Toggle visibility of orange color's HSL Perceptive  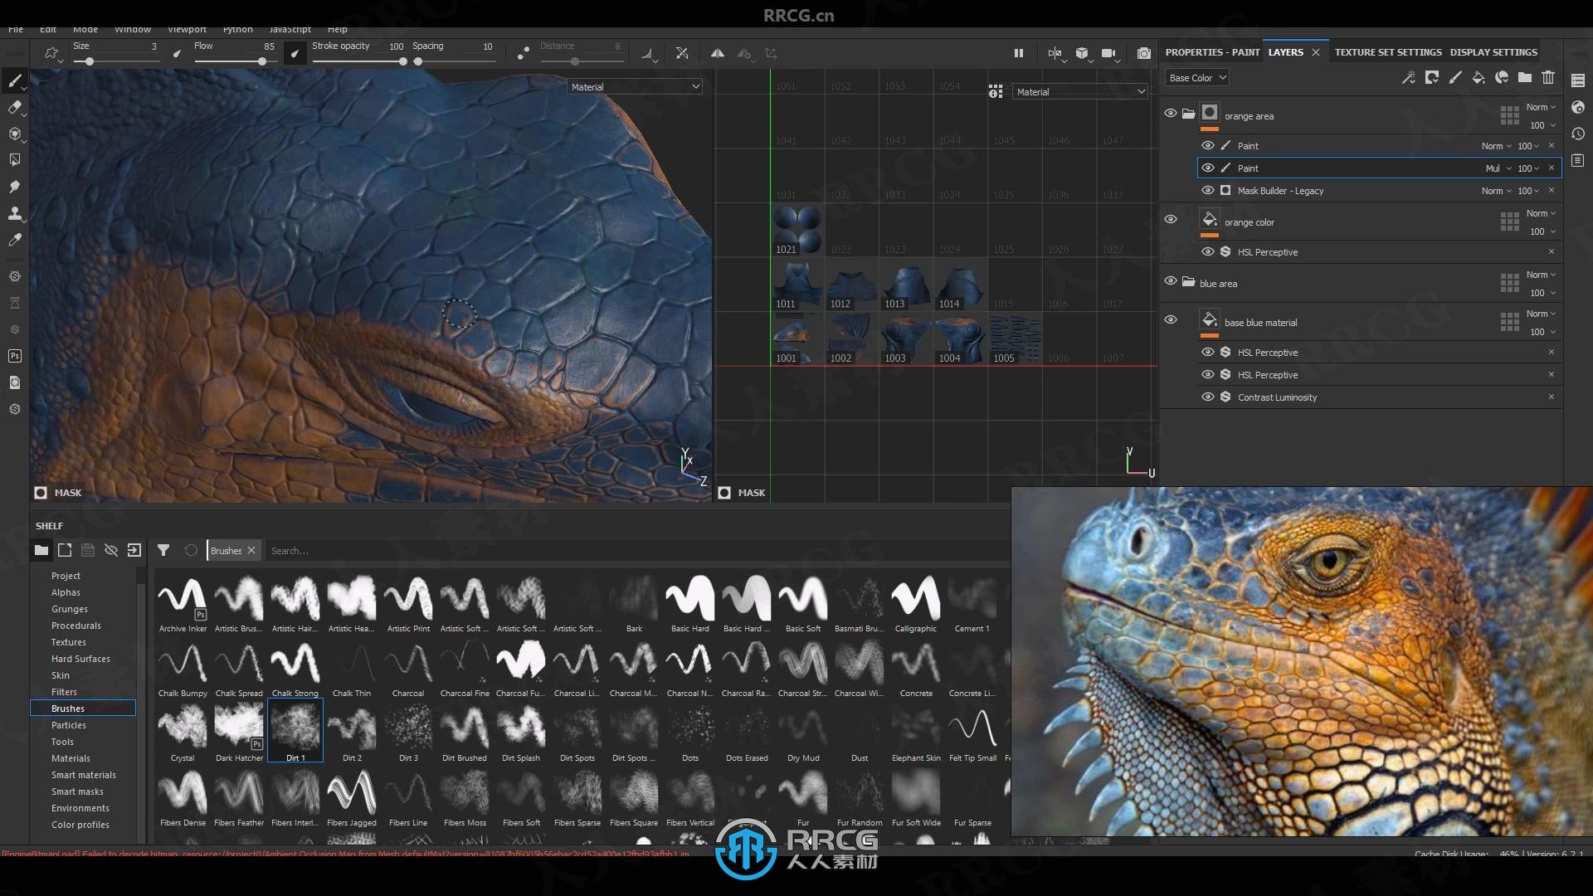tap(1208, 251)
